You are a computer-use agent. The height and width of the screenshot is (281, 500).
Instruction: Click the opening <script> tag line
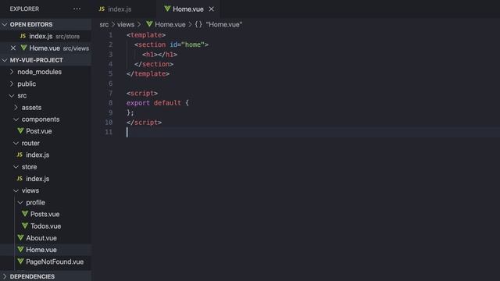point(142,94)
